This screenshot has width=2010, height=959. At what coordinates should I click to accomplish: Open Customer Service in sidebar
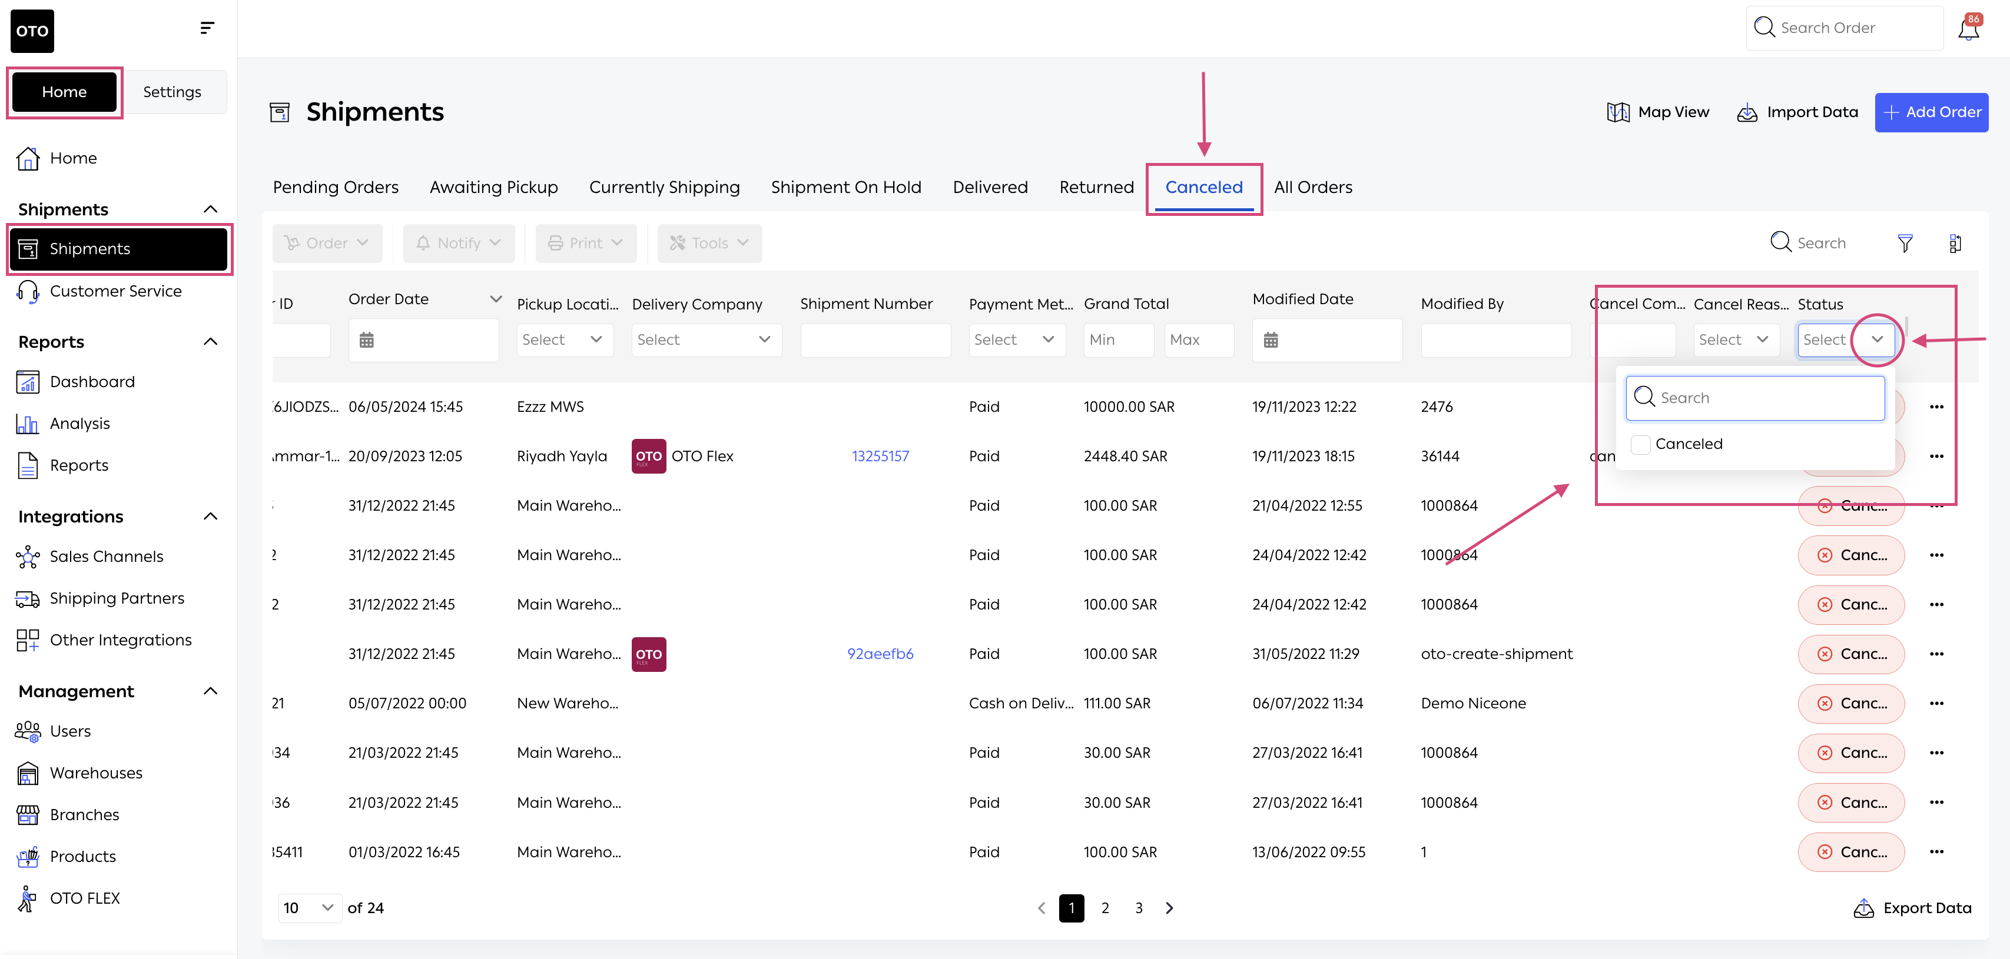pyautogui.click(x=115, y=292)
